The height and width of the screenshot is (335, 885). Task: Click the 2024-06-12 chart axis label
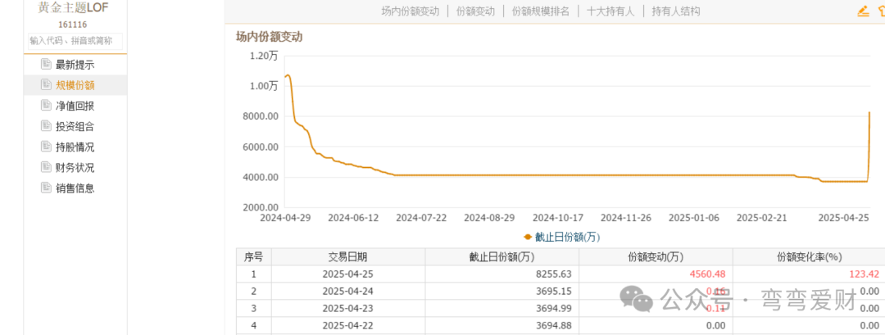click(x=353, y=218)
